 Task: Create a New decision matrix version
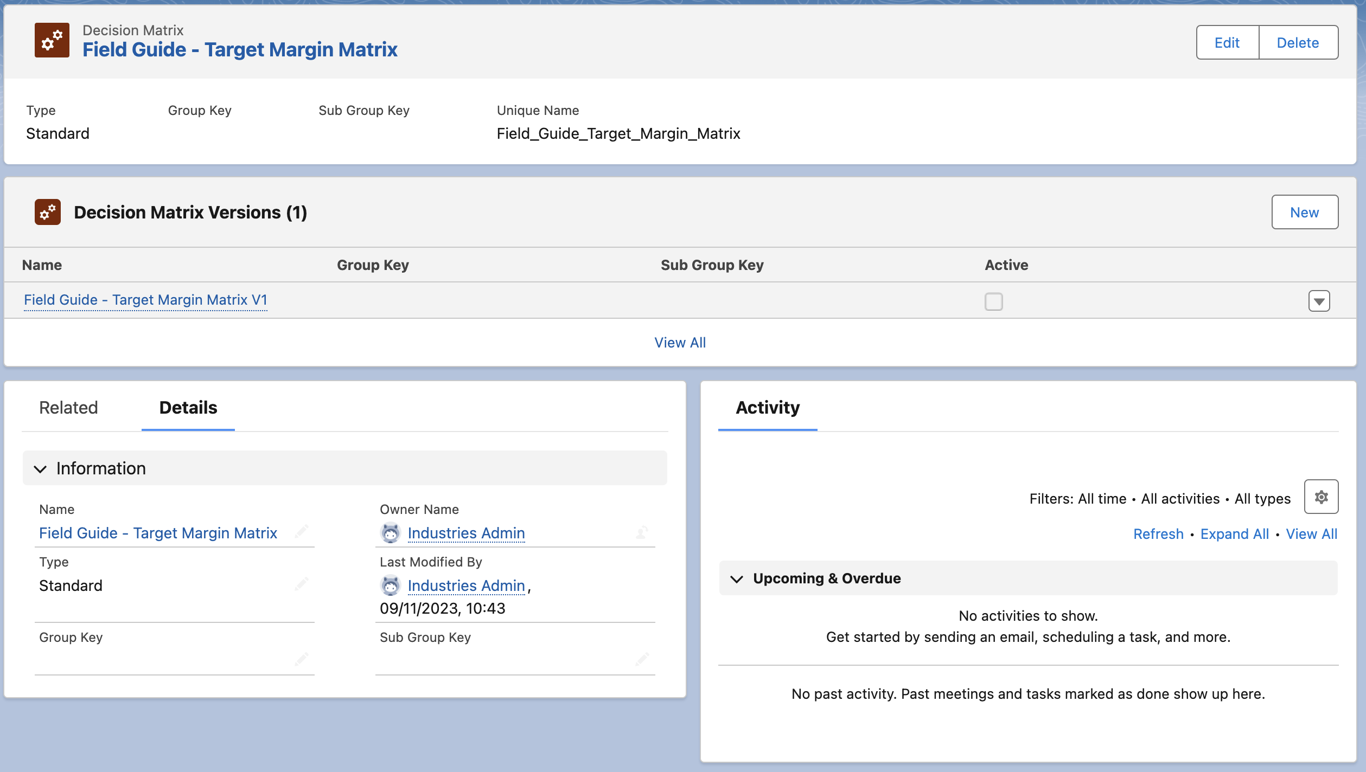pyautogui.click(x=1305, y=213)
